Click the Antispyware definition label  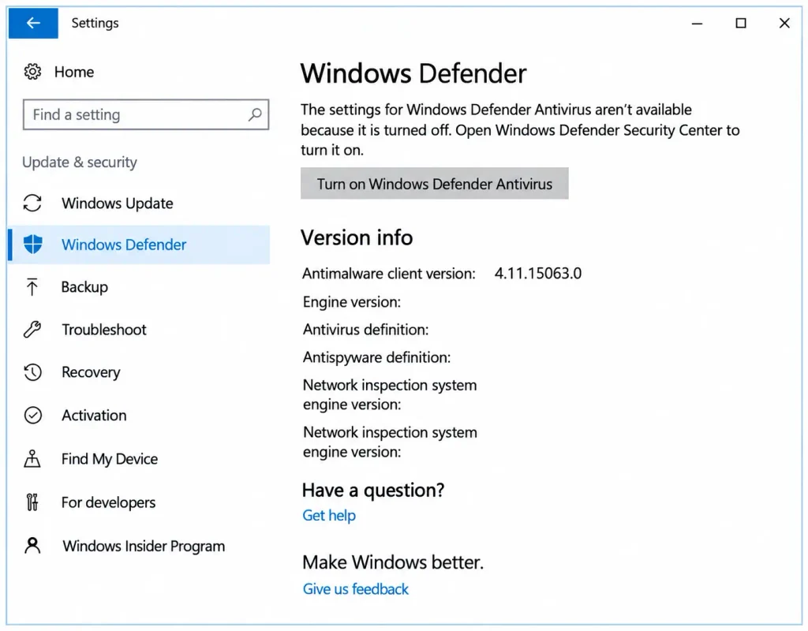point(376,357)
